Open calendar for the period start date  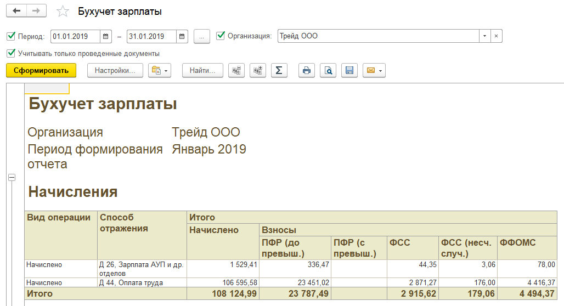point(106,37)
